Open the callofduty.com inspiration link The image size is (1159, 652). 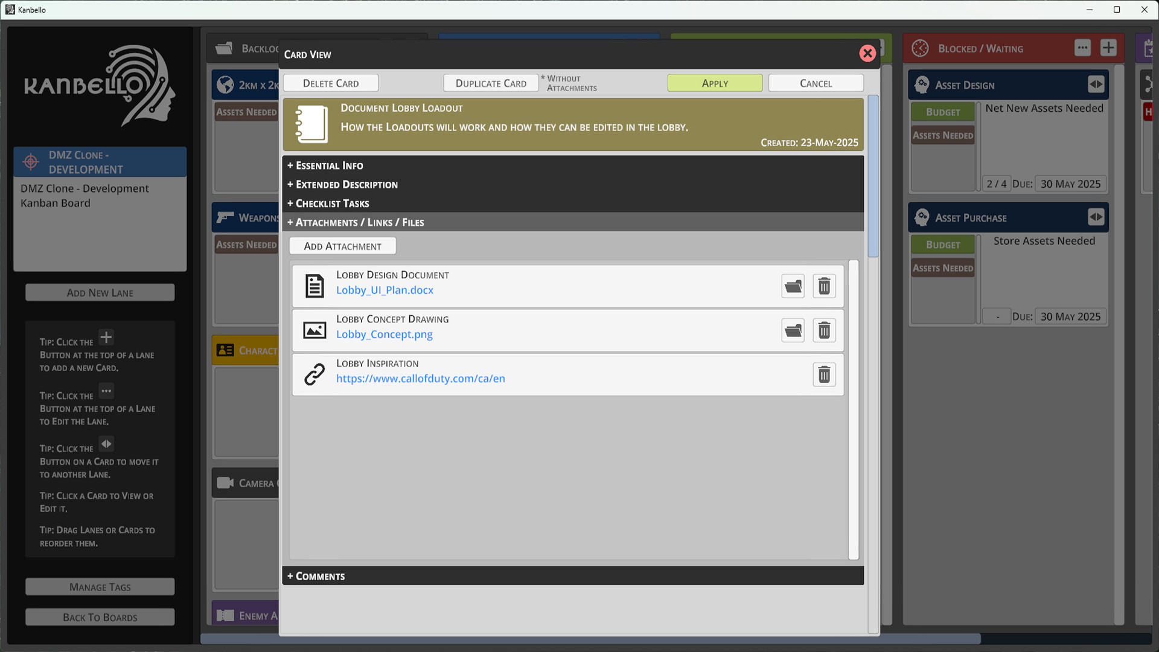(x=421, y=379)
